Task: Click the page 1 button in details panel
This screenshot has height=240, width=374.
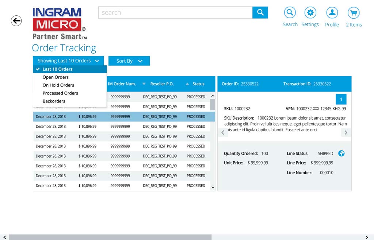Action: click(x=341, y=99)
